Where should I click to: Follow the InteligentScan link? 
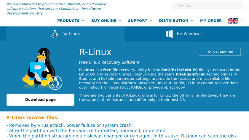[191, 74]
